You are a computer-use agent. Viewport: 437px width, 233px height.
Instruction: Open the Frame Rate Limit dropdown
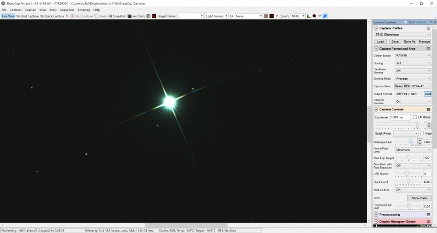[x=413, y=150]
